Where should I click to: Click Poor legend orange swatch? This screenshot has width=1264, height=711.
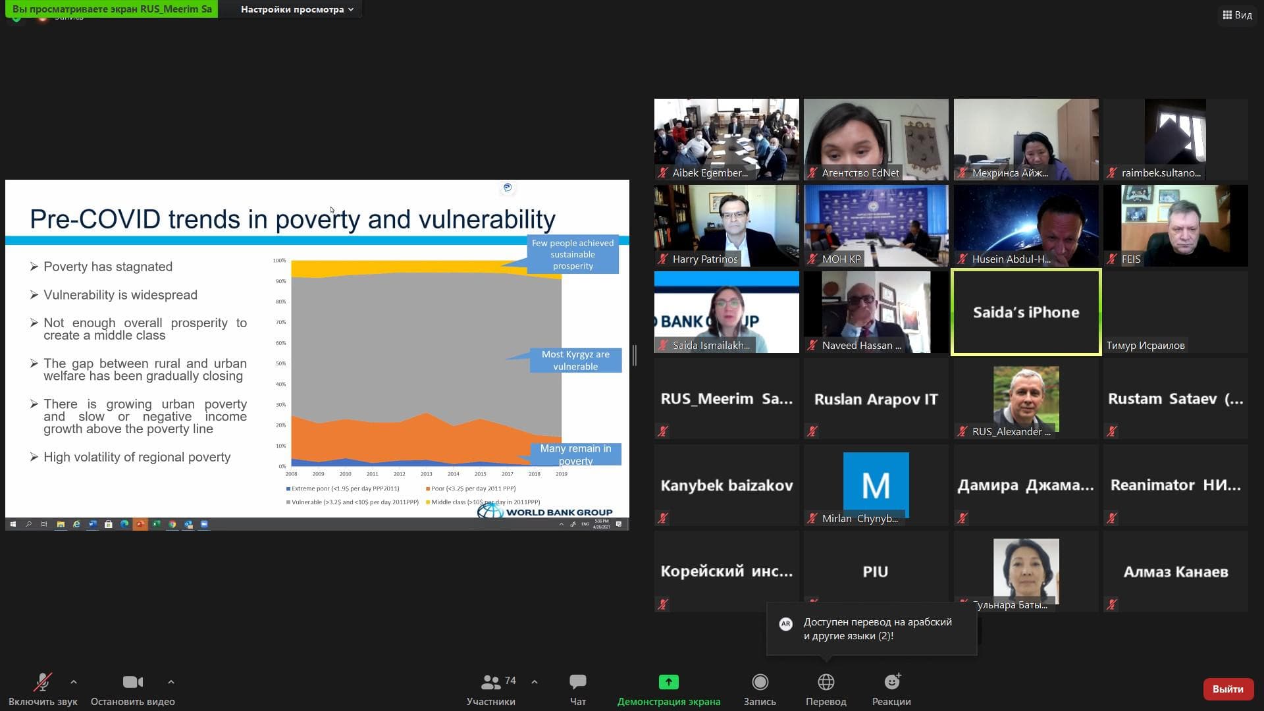point(428,488)
